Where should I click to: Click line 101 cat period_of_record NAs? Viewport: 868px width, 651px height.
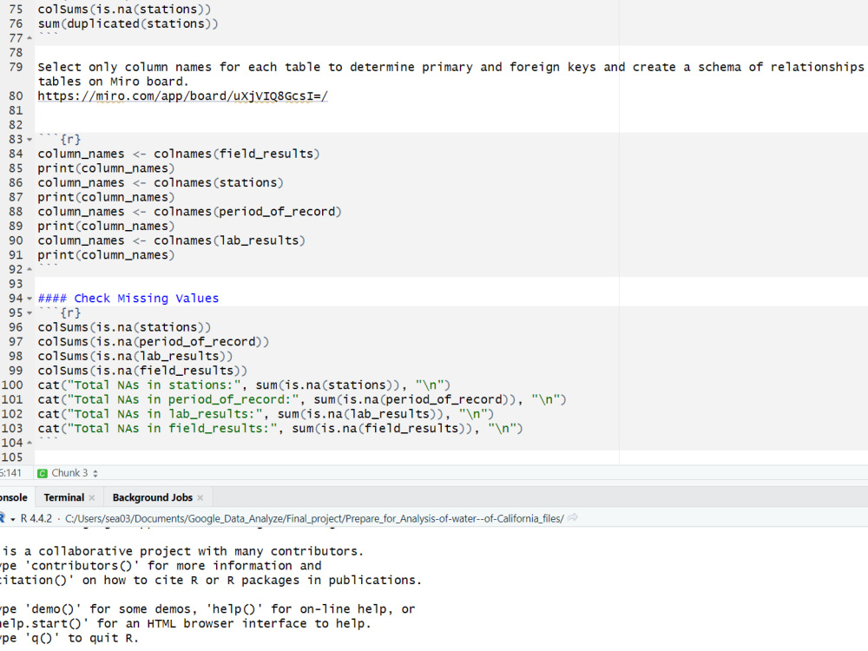point(302,399)
